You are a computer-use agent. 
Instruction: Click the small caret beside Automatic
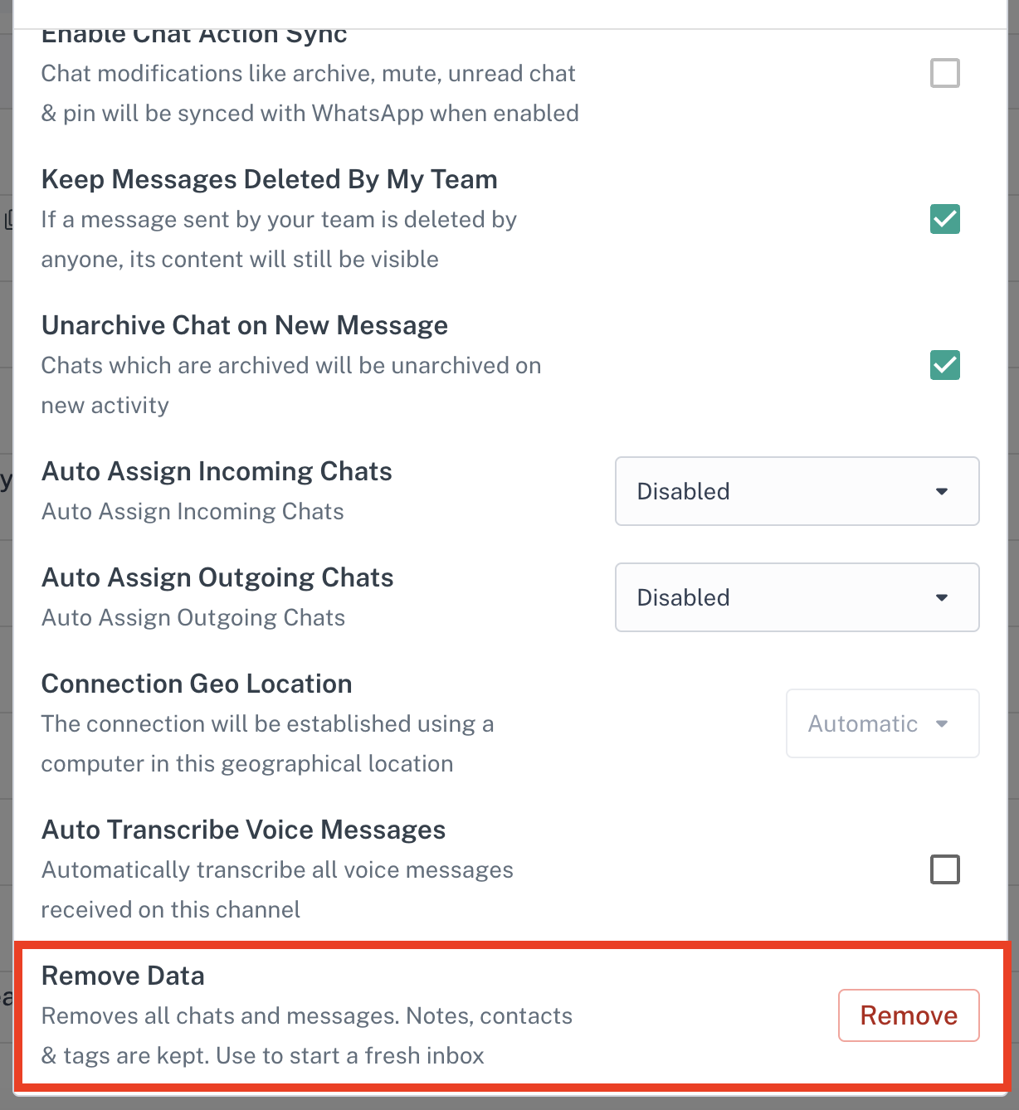tap(942, 723)
